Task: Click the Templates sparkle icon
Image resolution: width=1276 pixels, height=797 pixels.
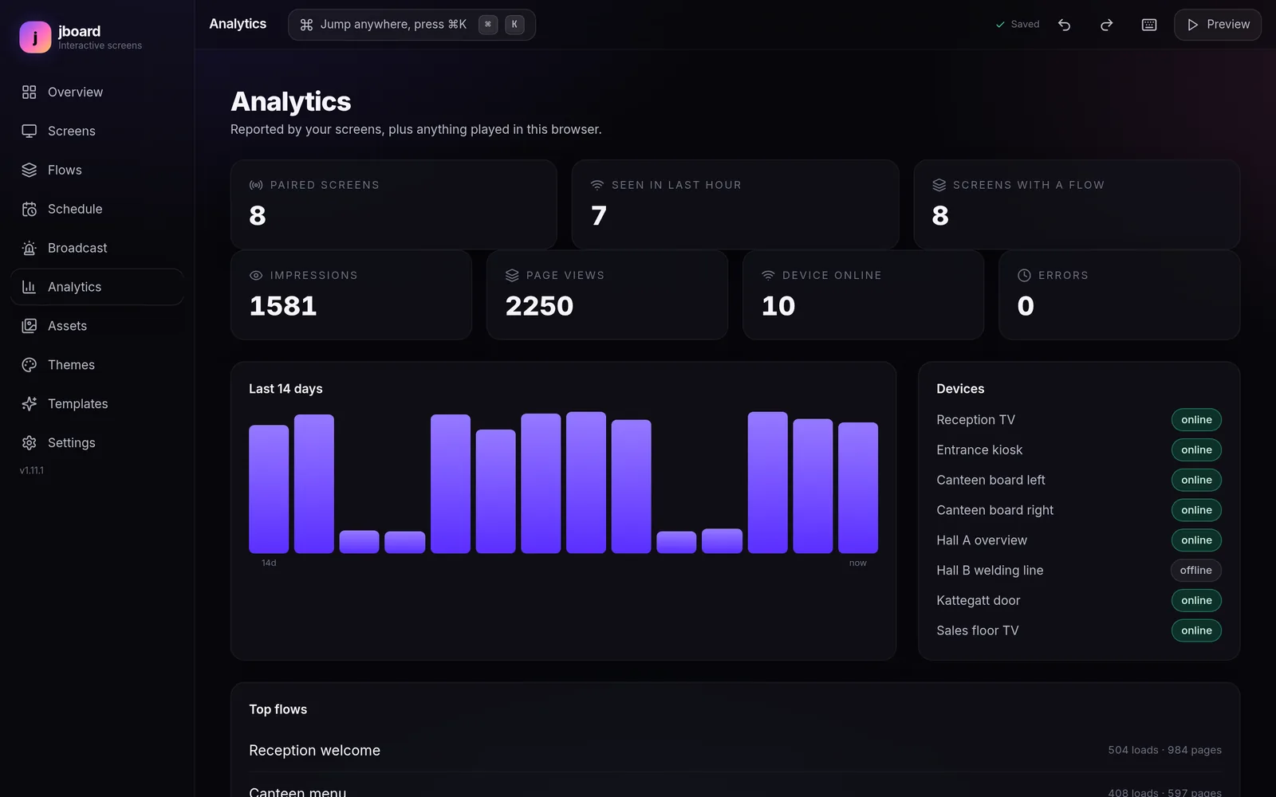Action: click(x=30, y=404)
